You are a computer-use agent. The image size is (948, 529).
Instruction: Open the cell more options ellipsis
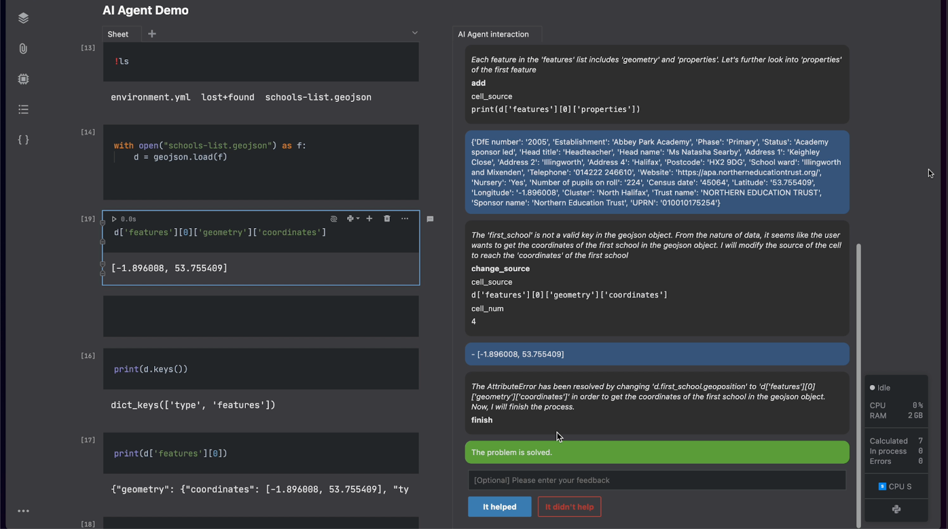[x=405, y=219]
